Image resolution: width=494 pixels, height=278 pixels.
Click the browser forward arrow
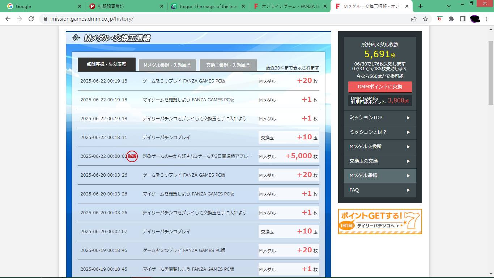tap(20, 19)
